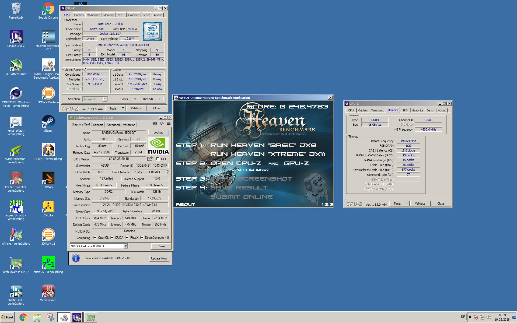Open HWBOT Unigine Heaven Benchmark desktop icon
Viewport: 517px width, 323px height.
tap(48, 65)
